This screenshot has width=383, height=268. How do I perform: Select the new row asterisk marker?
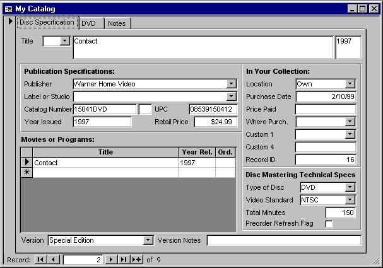[27, 172]
